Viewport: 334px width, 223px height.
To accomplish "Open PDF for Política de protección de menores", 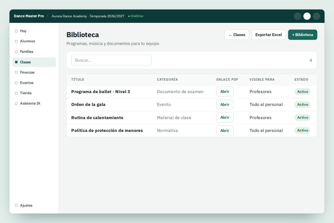I will 225,131.
